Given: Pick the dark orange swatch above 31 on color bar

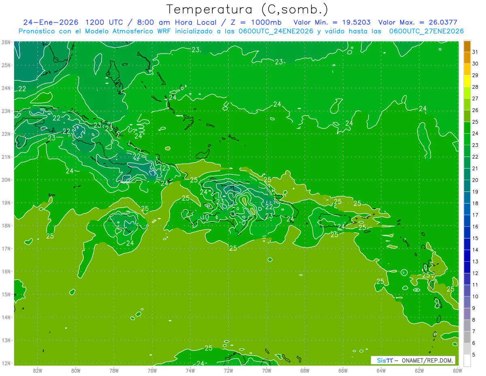Looking at the screenshot, I should coord(467,46).
